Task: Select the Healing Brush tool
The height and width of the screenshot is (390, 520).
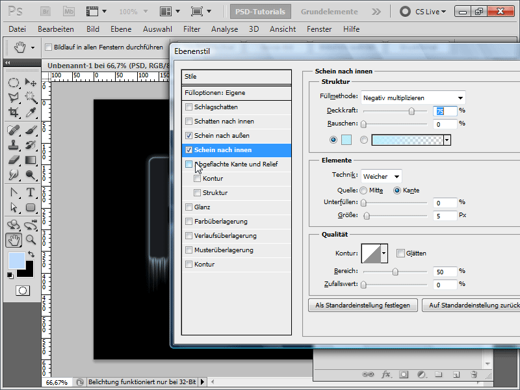Action: (x=13, y=129)
